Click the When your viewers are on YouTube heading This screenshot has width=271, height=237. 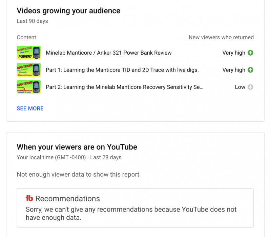pyautogui.click(x=77, y=147)
